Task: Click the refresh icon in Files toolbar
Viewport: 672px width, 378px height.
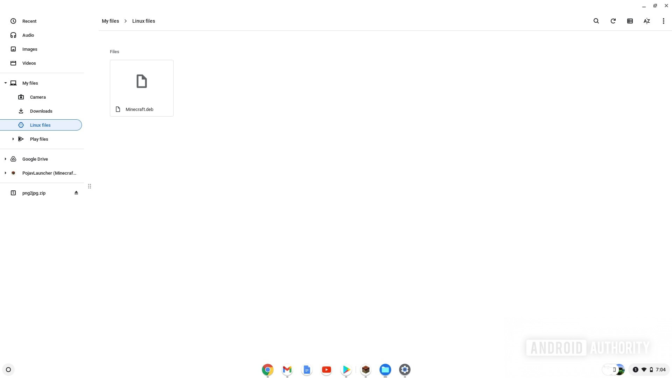Action: [x=613, y=21]
